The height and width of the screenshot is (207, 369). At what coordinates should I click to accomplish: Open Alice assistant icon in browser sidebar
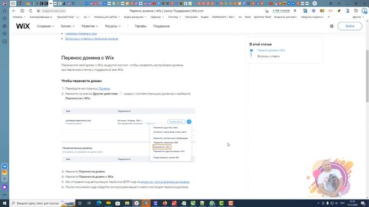tap(5, 187)
